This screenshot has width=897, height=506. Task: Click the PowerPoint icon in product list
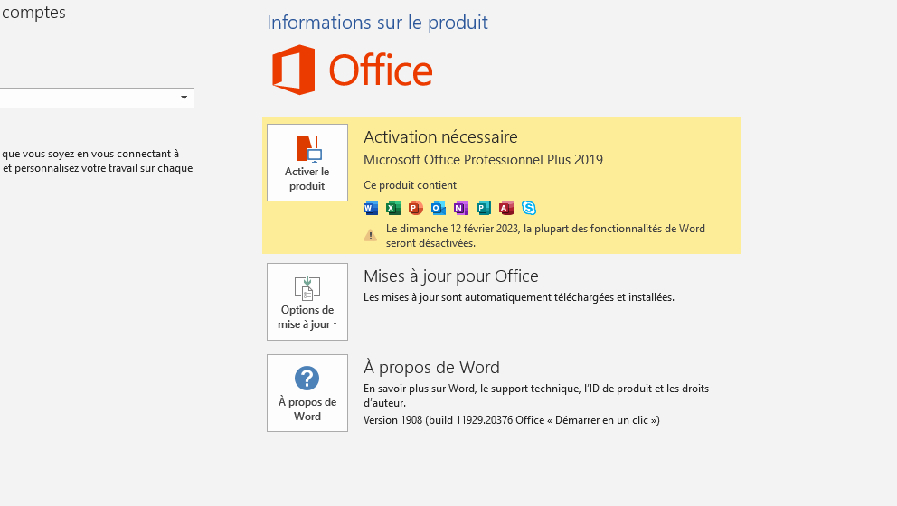click(416, 208)
